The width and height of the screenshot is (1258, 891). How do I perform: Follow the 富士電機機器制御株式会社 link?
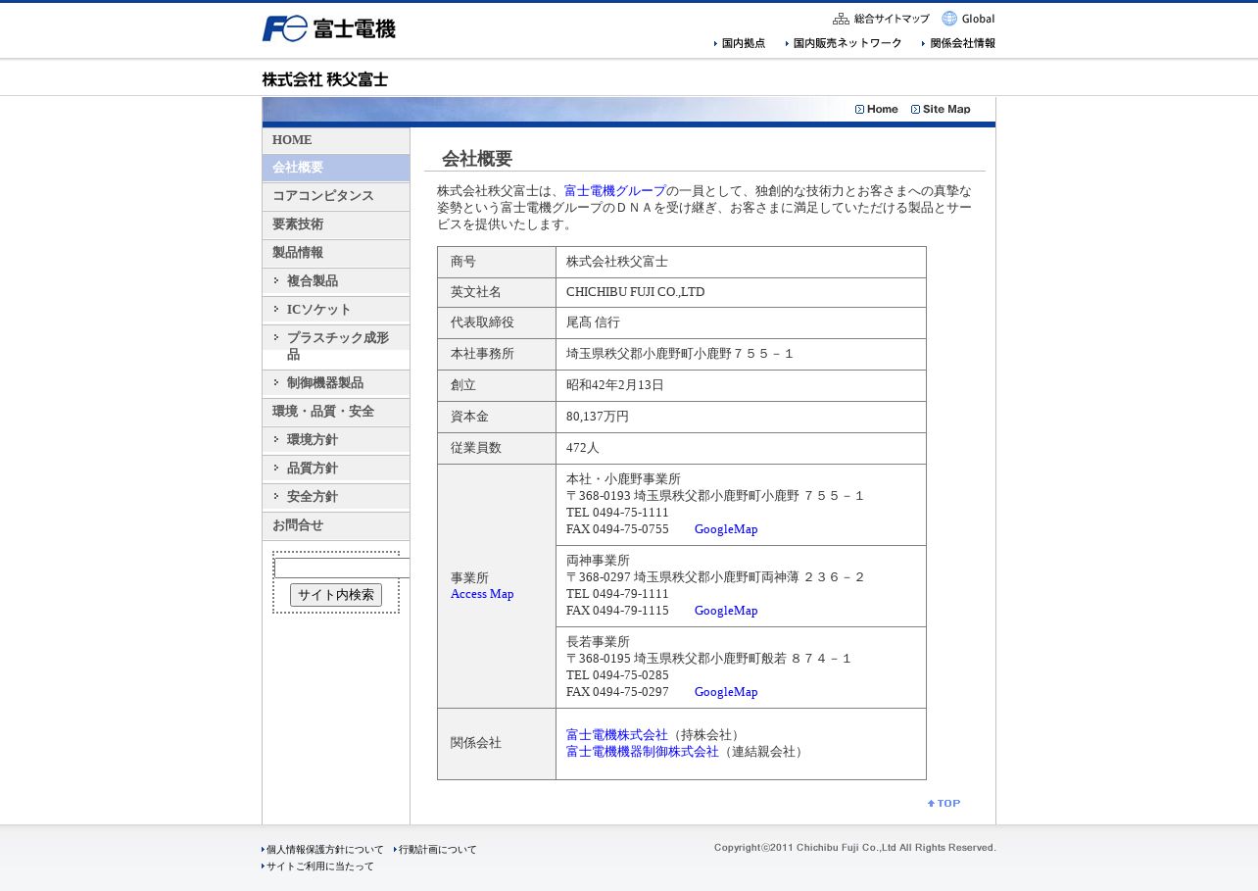tap(643, 752)
